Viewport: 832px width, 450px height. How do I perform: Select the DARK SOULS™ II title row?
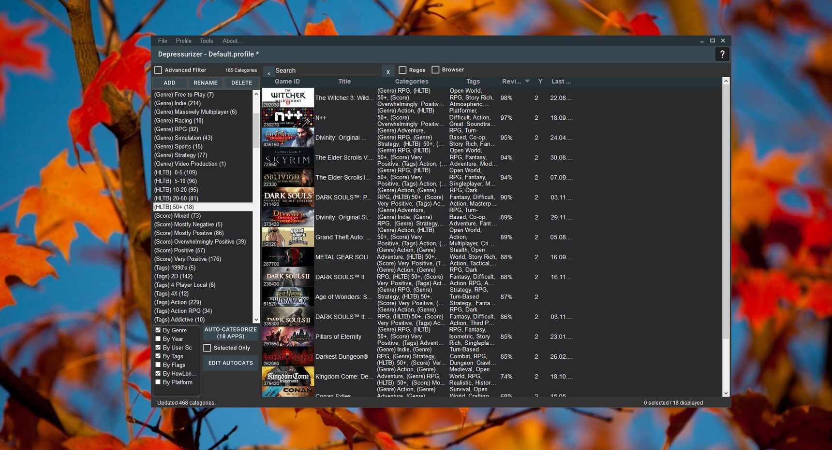340,277
